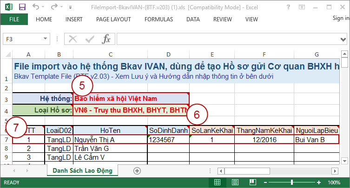The image size is (350, 188).
Task: Select the 'VN6 - Truy thu BHXH' cell
Action: [x=131, y=110]
